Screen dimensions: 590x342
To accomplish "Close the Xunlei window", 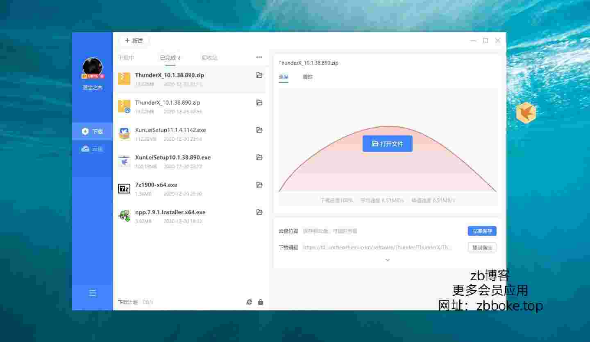I will (498, 40).
